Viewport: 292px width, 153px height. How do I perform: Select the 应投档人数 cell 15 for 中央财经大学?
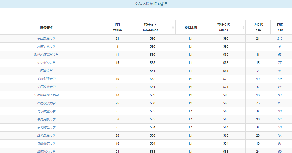click(x=258, y=63)
